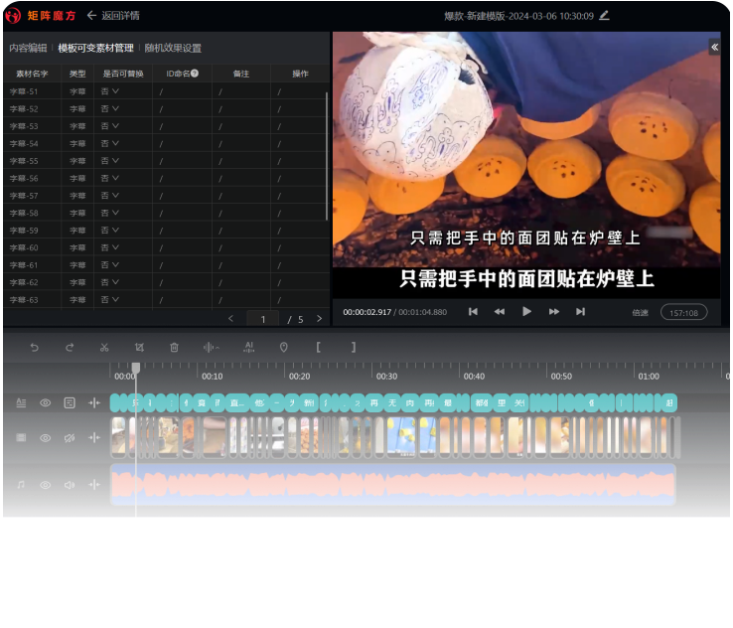The height and width of the screenshot is (628, 733).
Task: Set in-point with left bracket icon
Action: tap(319, 347)
